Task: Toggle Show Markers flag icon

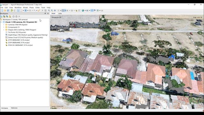Action: (x=95, y=11)
